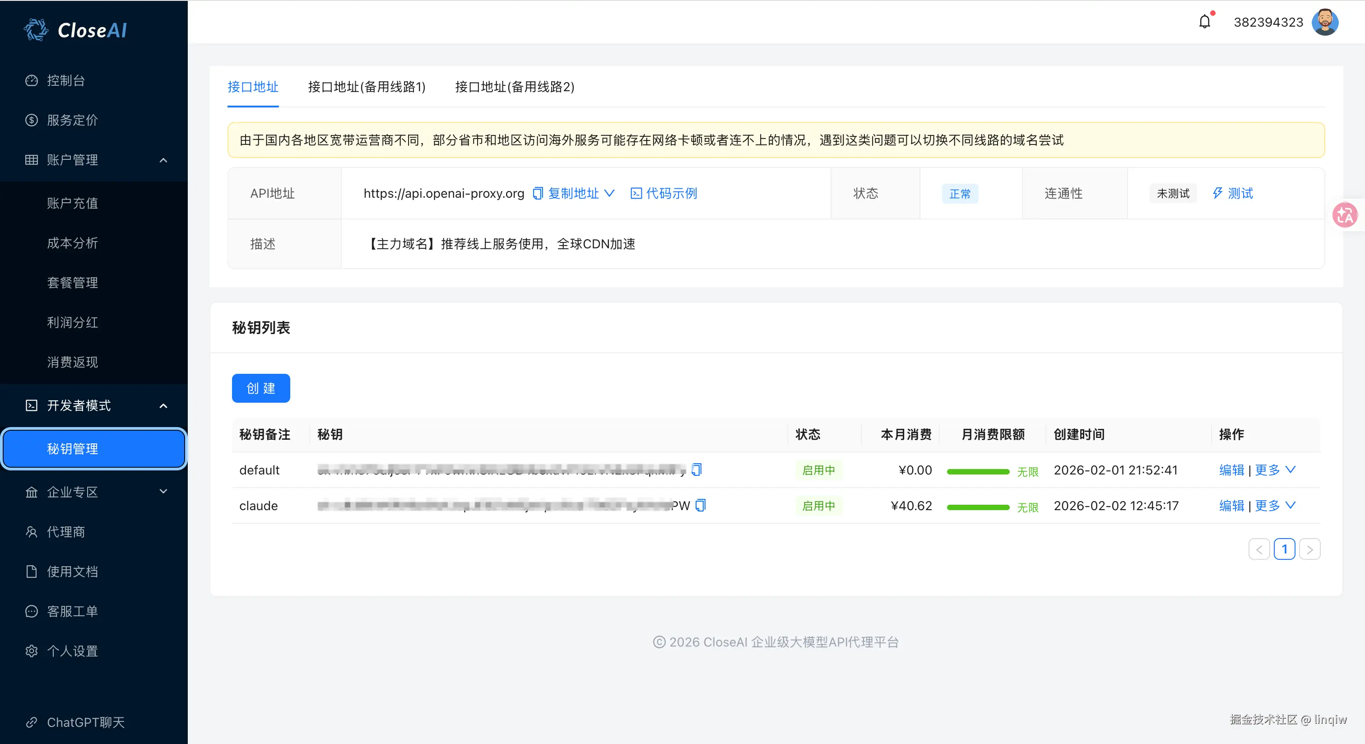Open ChatGPT聊天 link in sidebar
The width and height of the screenshot is (1365, 744).
coord(85,722)
